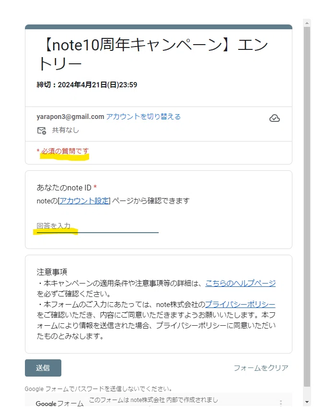Click the Google フォーム logo
Screen dimensions: 336x414
click(x=59, y=403)
